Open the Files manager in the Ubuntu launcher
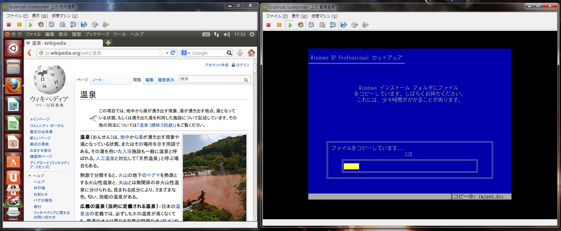The height and width of the screenshot is (231, 561). pos(13,67)
